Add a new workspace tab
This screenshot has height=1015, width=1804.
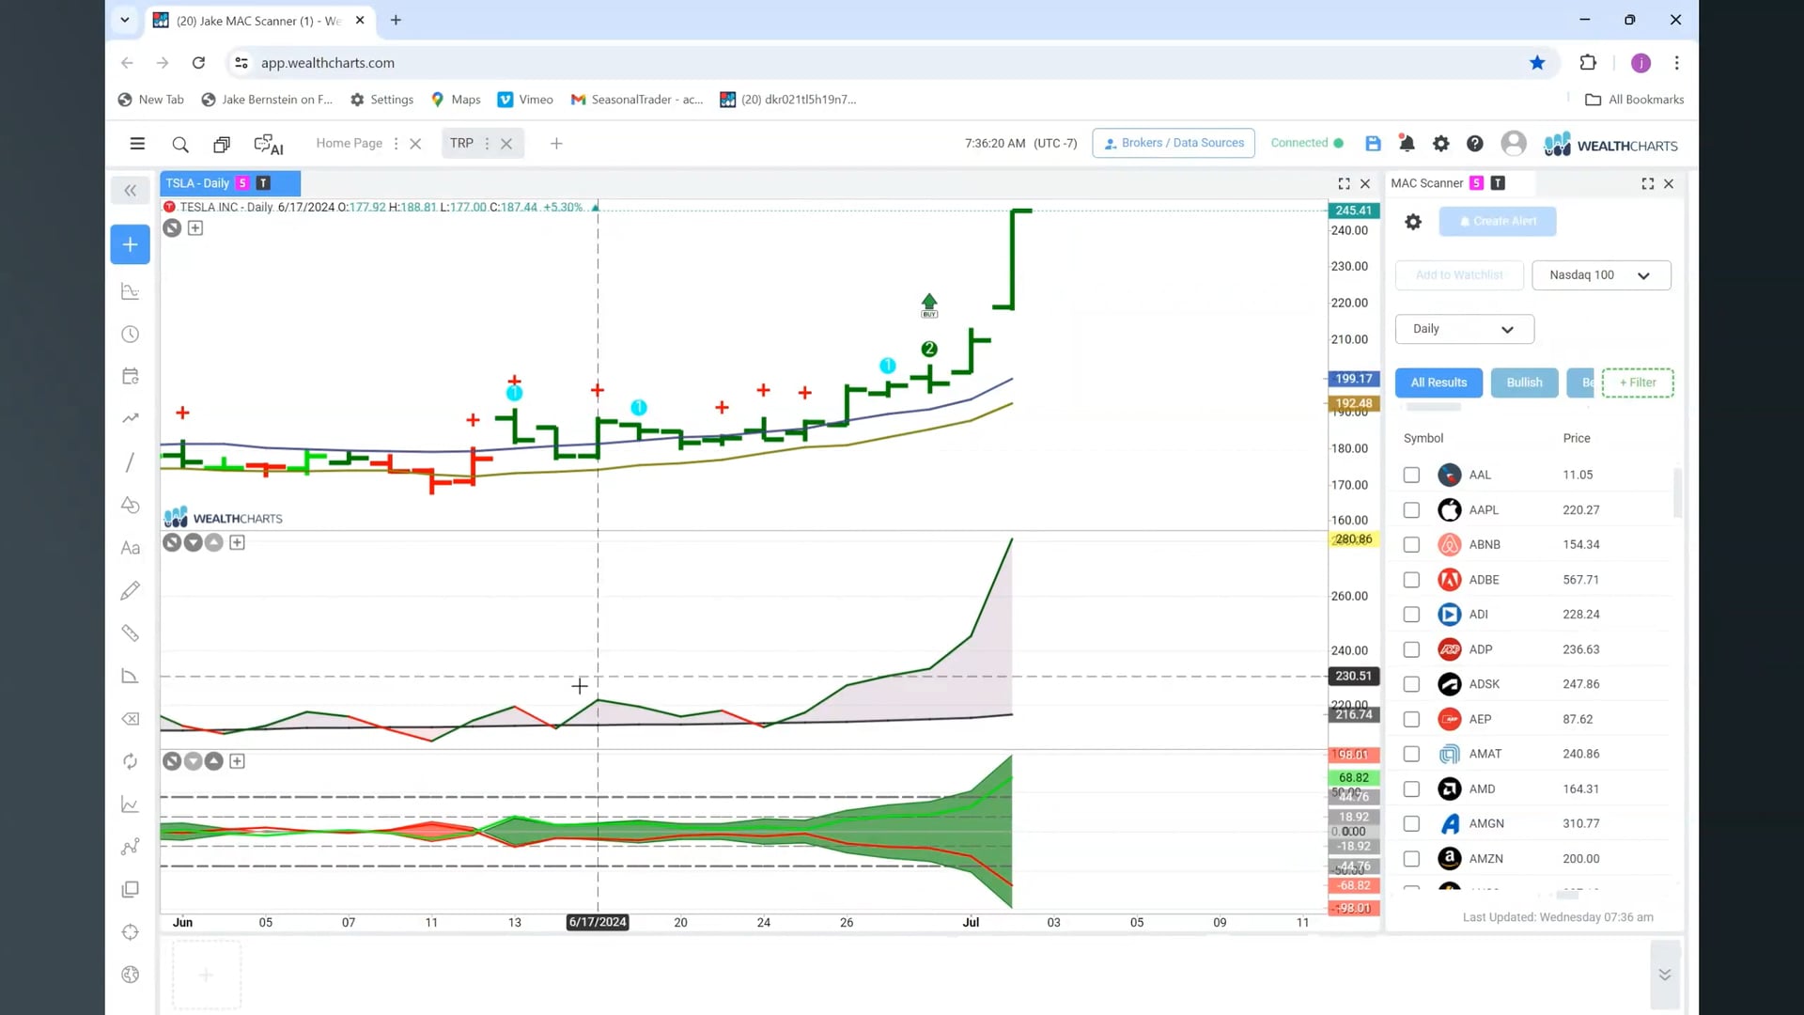pos(556,144)
